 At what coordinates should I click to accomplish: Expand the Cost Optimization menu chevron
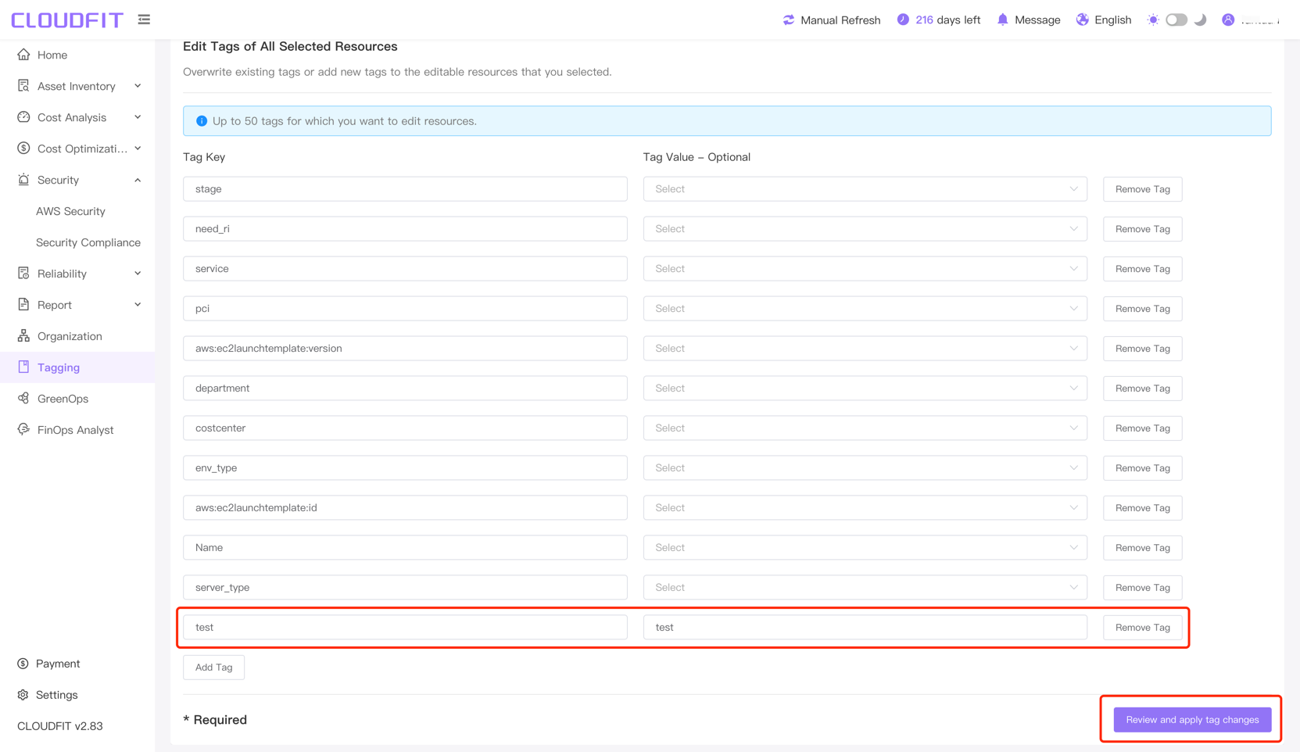(x=138, y=149)
